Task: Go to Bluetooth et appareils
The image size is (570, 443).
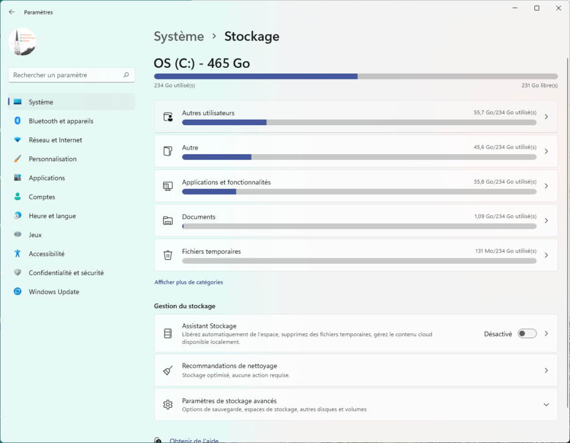Action: (61, 121)
